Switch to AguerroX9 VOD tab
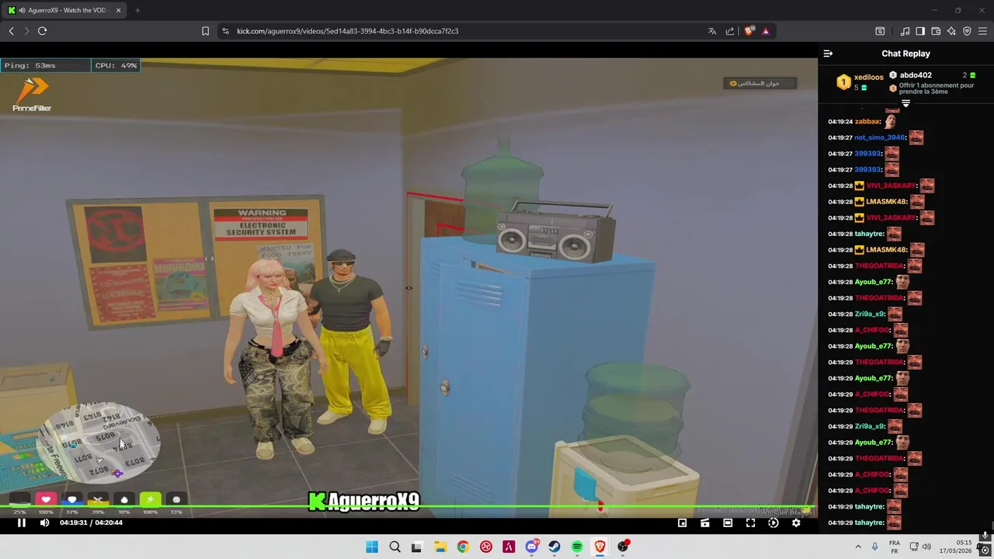 [x=64, y=10]
